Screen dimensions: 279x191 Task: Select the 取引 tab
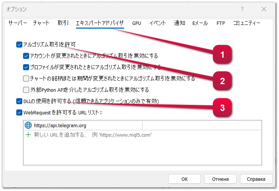coord(63,23)
